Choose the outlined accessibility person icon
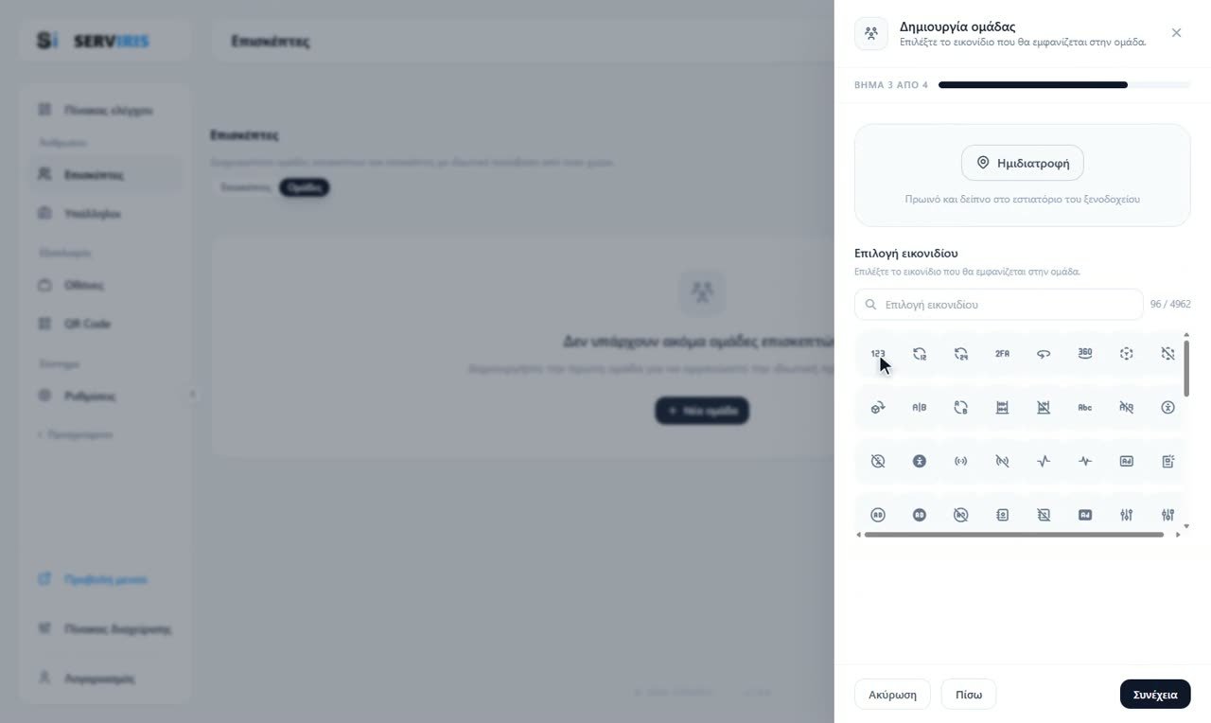This screenshot has height=723, width=1211. click(x=1167, y=408)
